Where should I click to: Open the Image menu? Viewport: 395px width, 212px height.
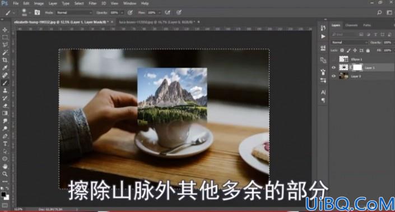click(x=39, y=3)
